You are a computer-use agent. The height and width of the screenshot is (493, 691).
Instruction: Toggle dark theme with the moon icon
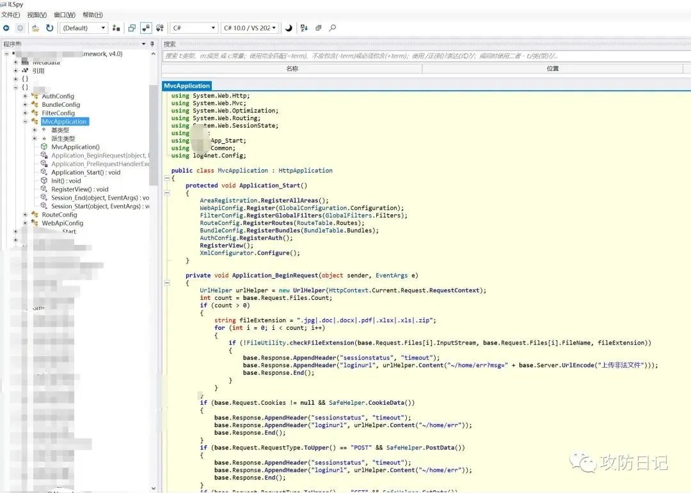(289, 28)
